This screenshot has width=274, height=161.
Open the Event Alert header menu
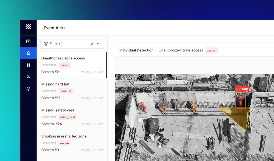(x=54, y=28)
